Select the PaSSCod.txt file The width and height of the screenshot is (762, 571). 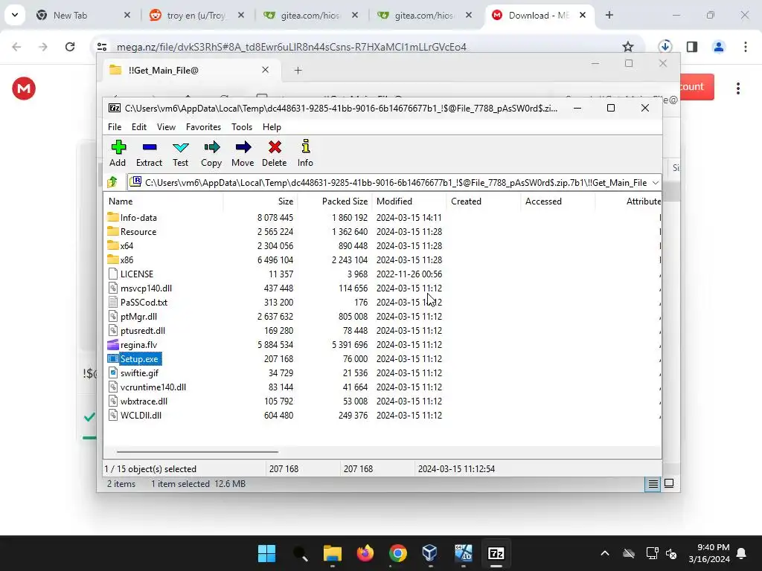[138, 302]
